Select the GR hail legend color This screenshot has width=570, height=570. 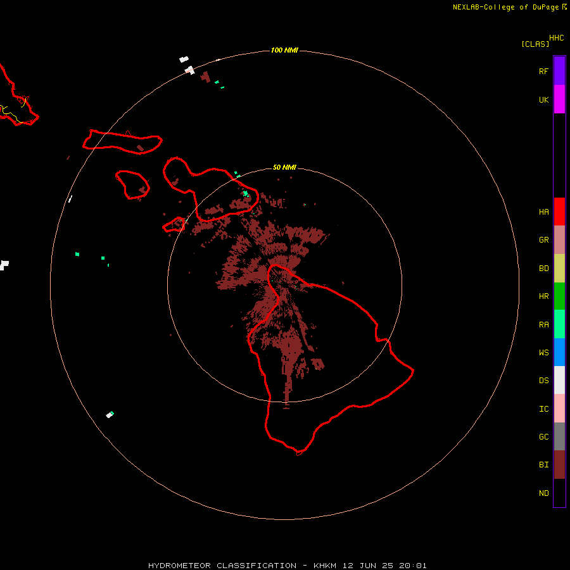pos(559,240)
